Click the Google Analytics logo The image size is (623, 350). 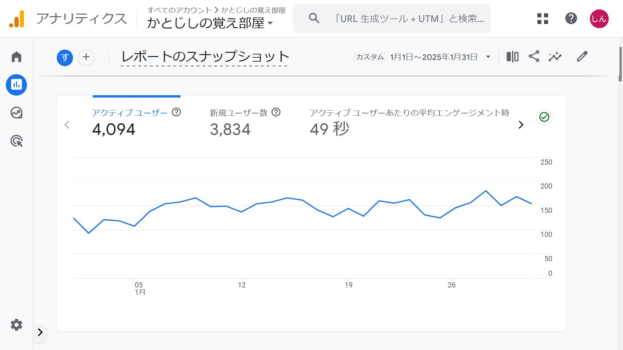pos(17,19)
